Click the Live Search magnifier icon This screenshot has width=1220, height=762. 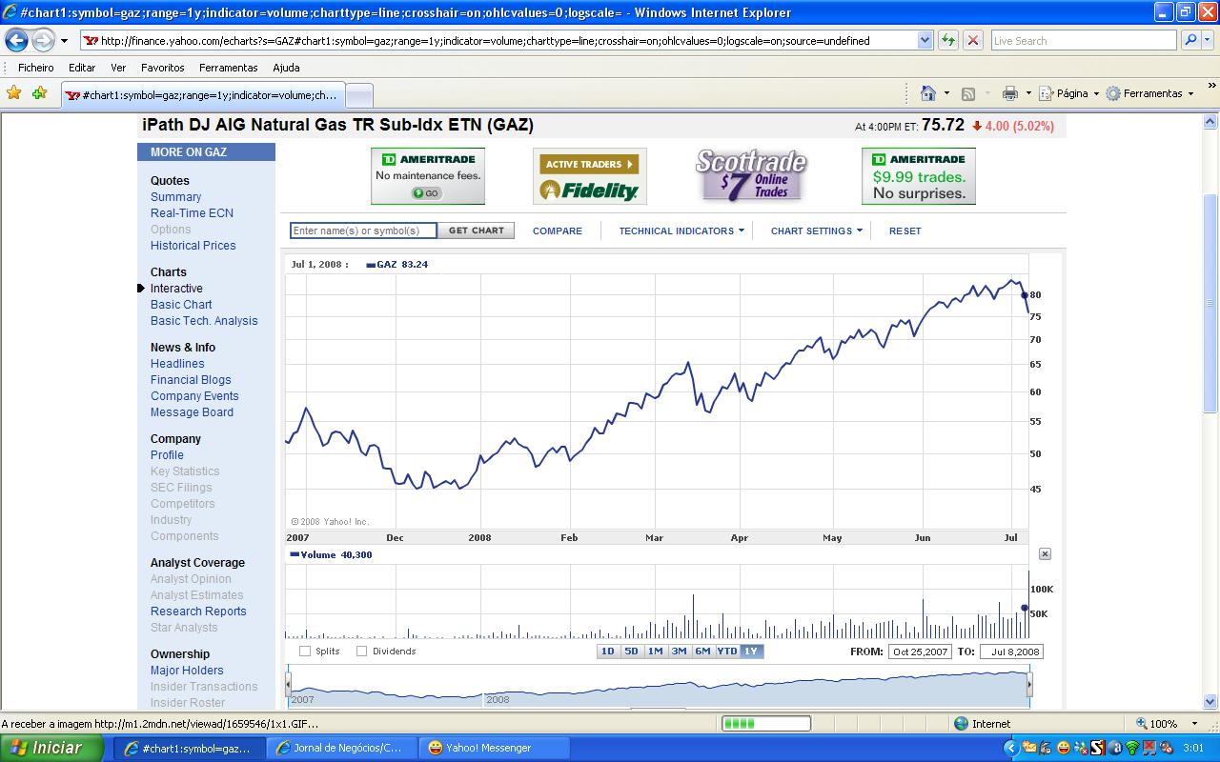coord(1189,41)
